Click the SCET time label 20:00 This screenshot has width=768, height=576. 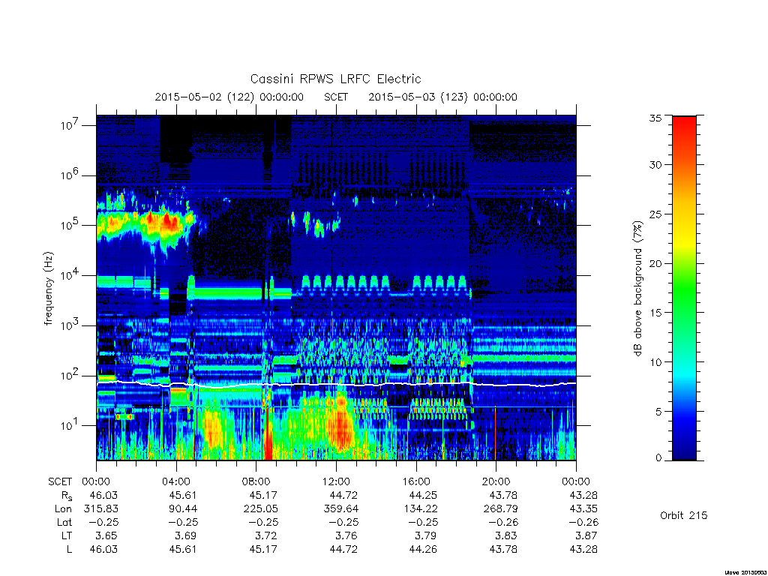click(x=496, y=481)
